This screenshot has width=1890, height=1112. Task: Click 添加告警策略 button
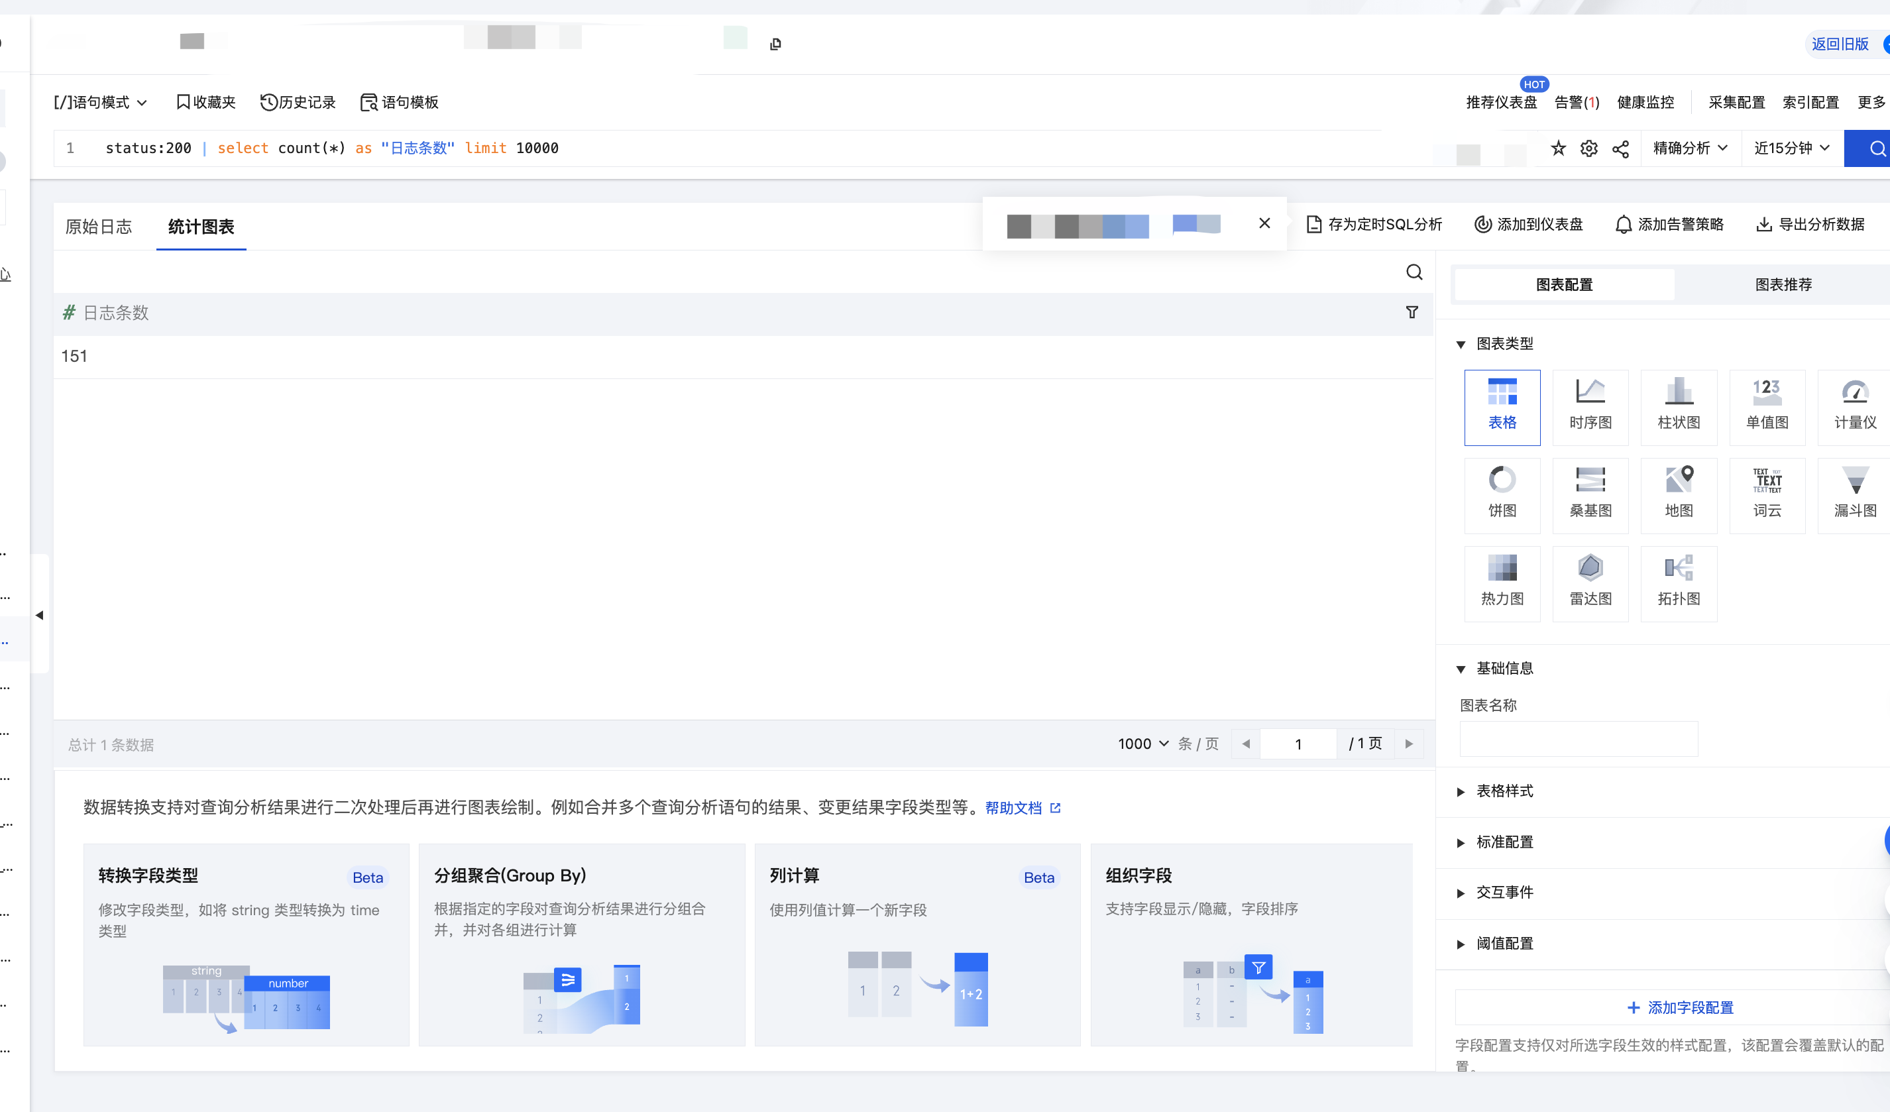[x=1669, y=224]
